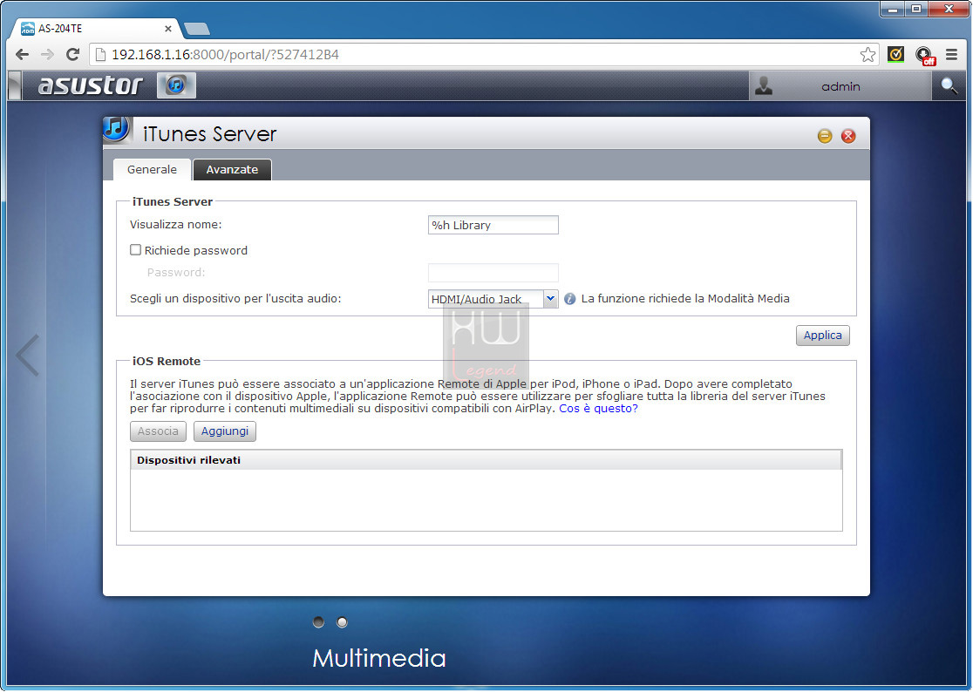The height and width of the screenshot is (692, 973).
Task: Reload the browser page
Action: click(x=72, y=55)
